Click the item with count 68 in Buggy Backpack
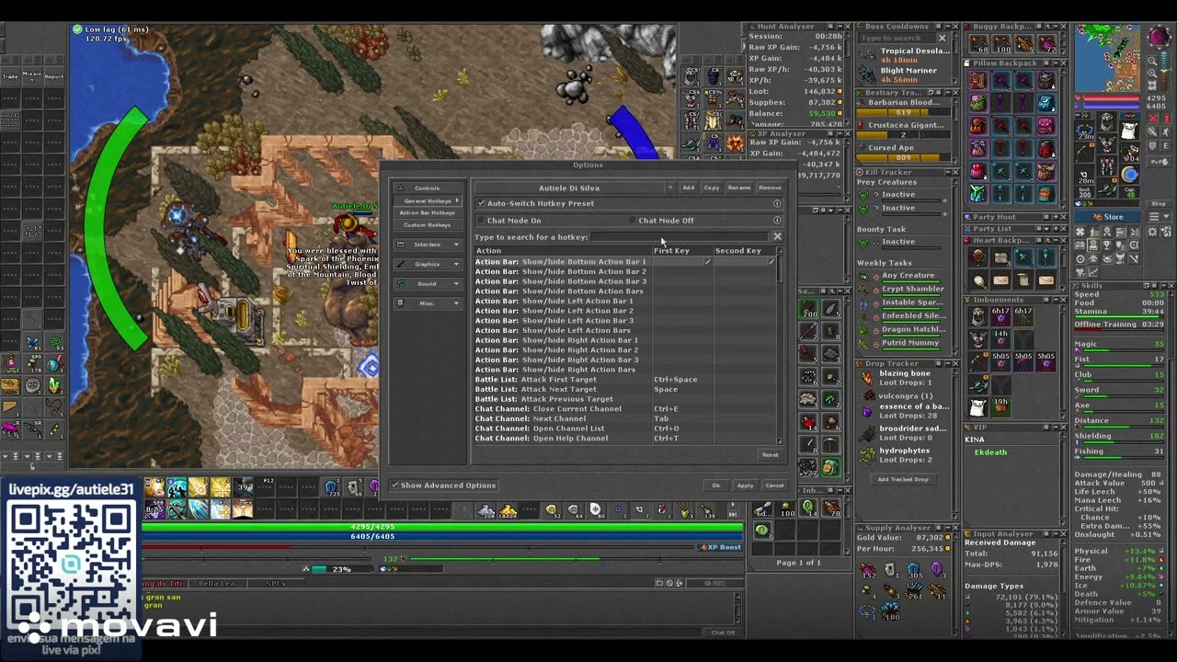Viewport: 1177px width, 662px height. (x=978, y=43)
